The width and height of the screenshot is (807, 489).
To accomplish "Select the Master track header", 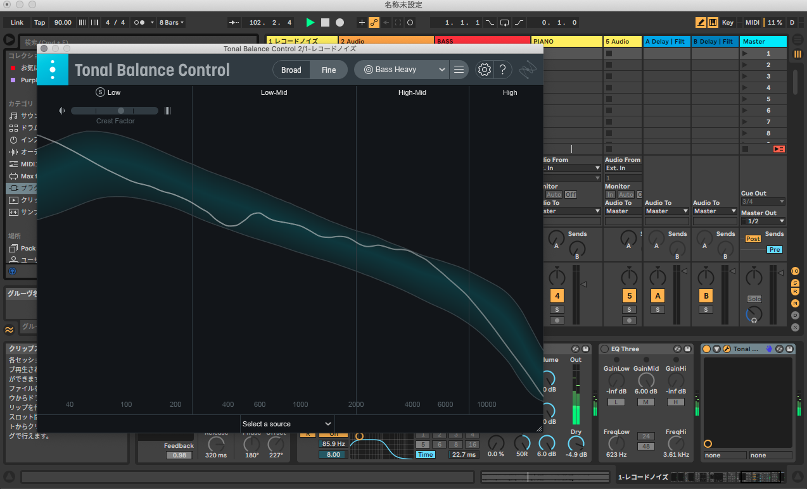I will coord(763,41).
